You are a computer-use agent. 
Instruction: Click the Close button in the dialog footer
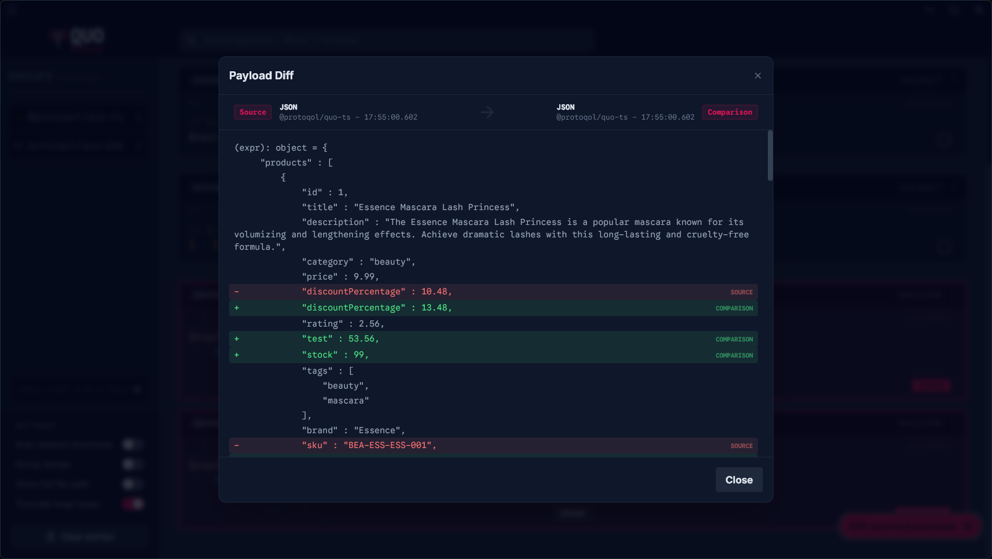click(x=739, y=480)
